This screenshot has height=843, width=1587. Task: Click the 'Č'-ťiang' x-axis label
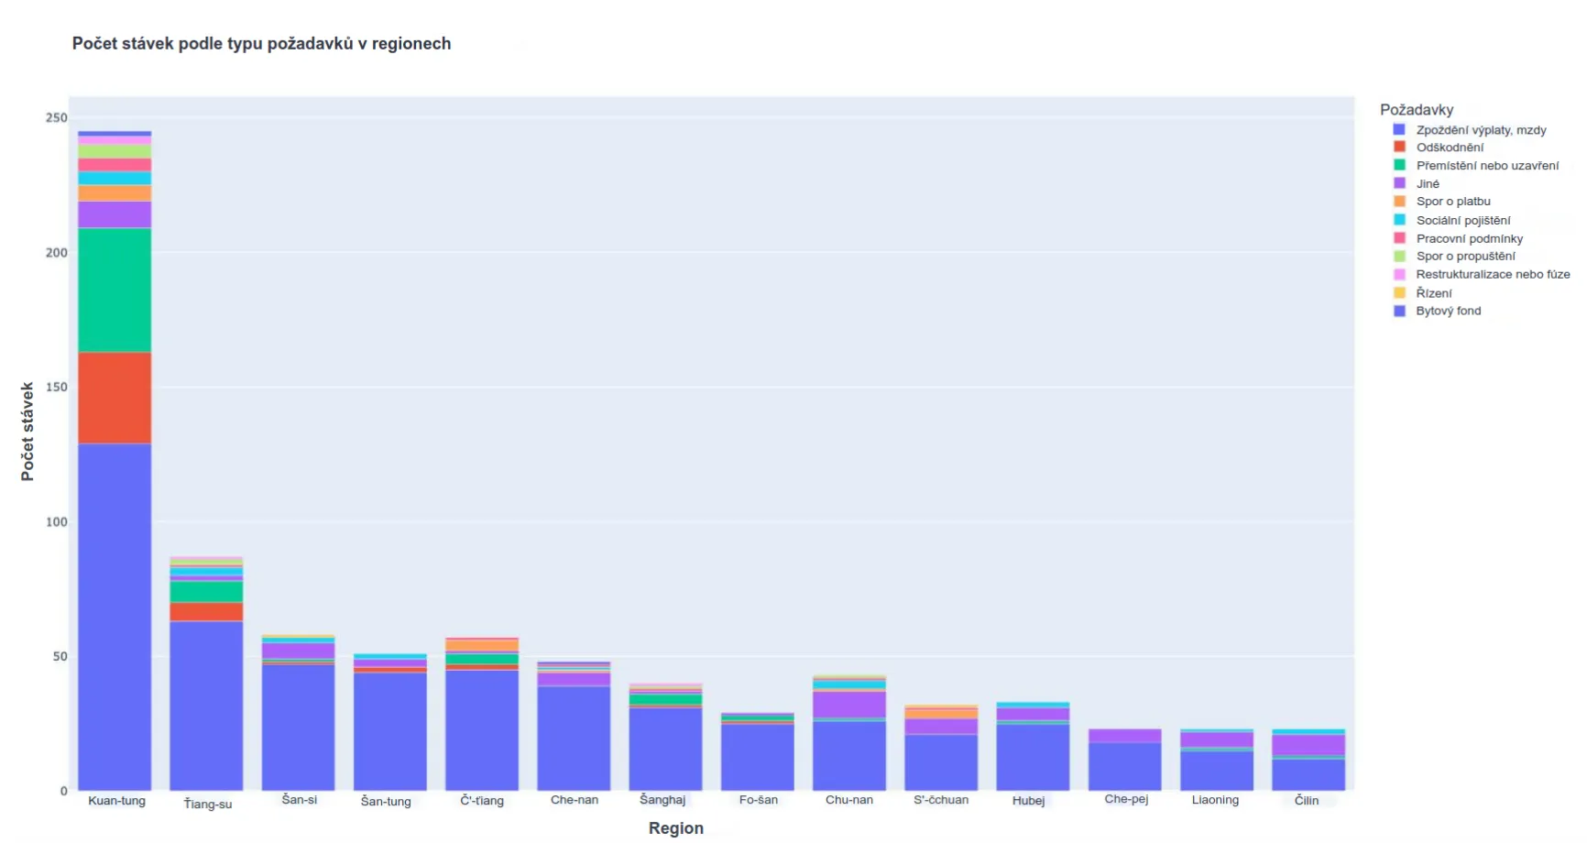[x=482, y=800]
